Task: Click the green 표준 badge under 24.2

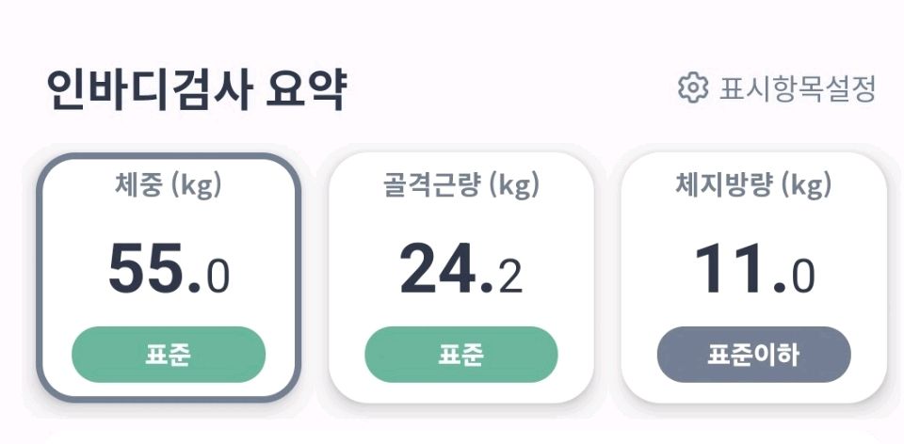Action: [461, 355]
